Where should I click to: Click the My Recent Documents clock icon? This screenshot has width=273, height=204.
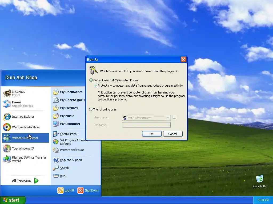click(56, 100)
